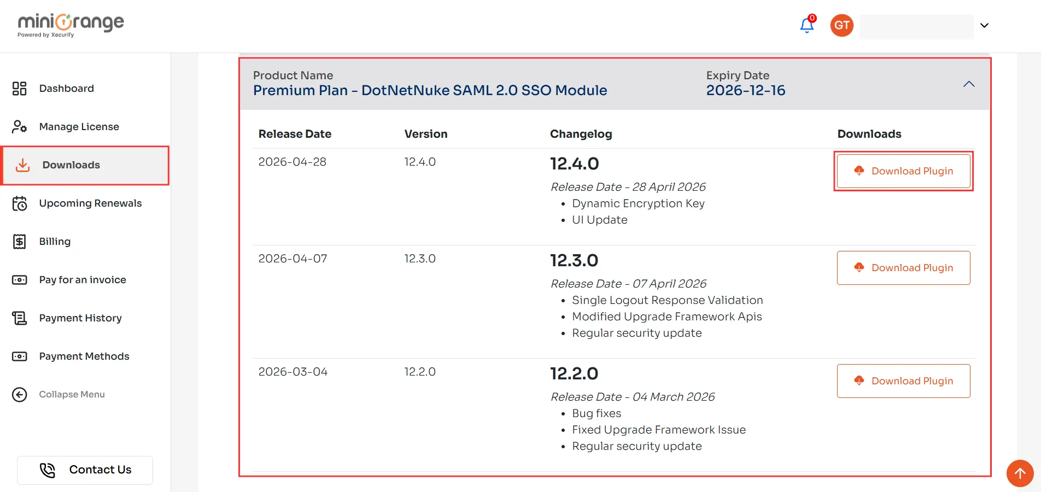Viewport: 1041px width, 492px height.
Task: Click the Changelog column header
Action: [581, 134]
